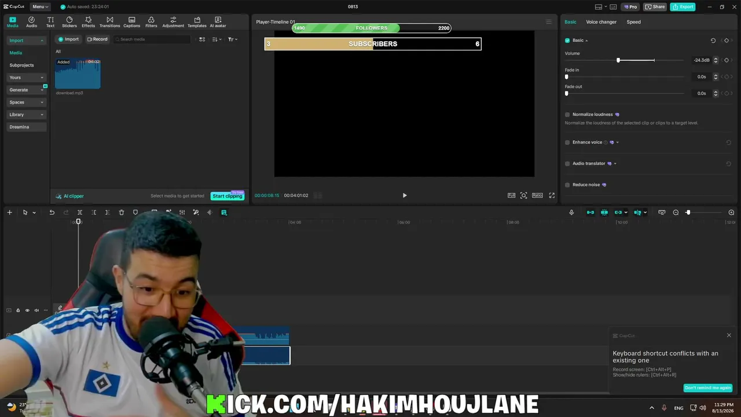Open the Filters panel

point(151,22)
